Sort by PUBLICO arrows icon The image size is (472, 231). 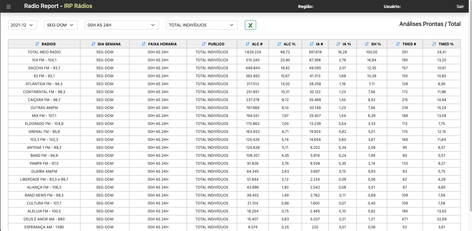[204, 44]
